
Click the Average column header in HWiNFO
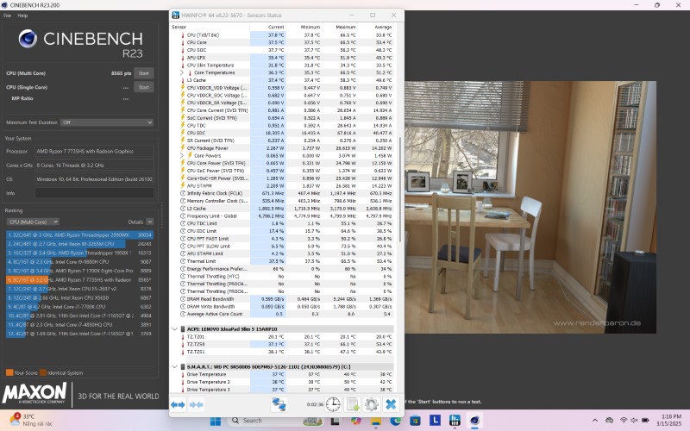click(x=383, y=28)
